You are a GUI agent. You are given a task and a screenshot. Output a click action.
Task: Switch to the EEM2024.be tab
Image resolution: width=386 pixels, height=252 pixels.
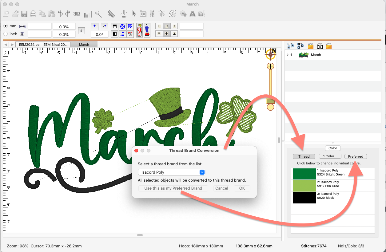click(29, 45)
